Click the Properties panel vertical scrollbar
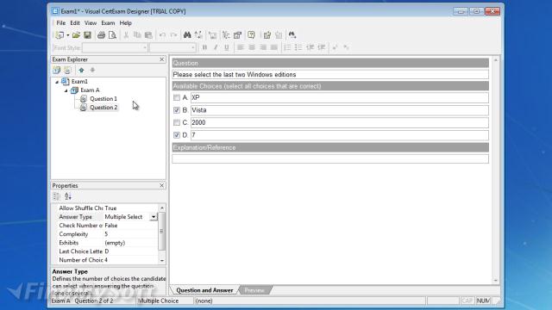552x310 pixels. pos(162,233)
